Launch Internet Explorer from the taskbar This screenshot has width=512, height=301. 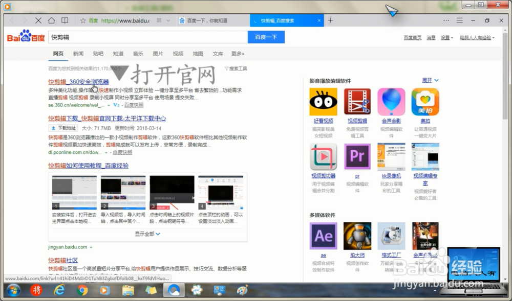pos(59,290)
